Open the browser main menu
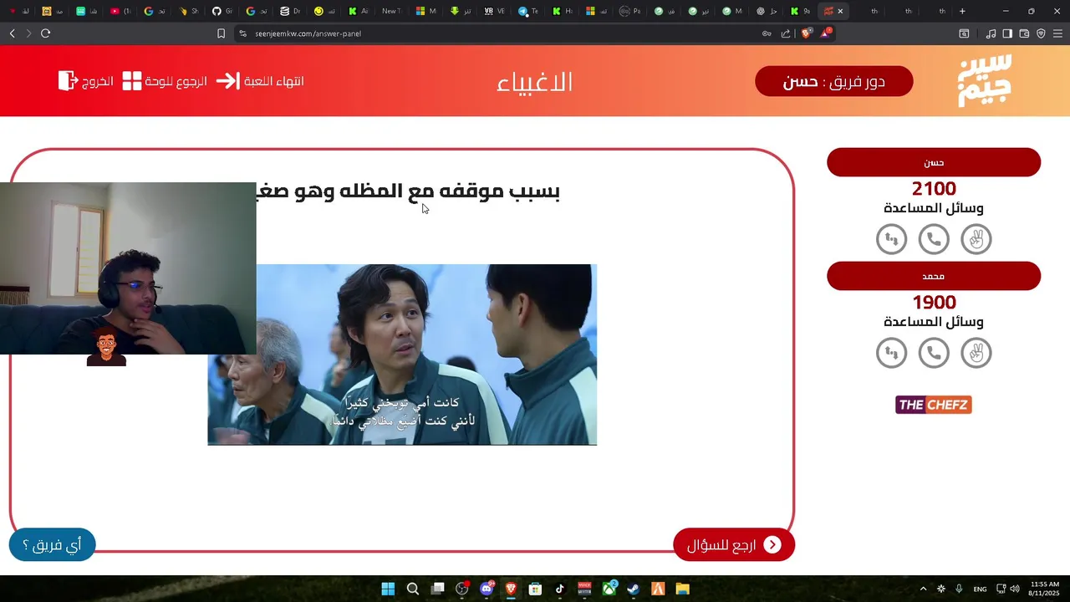This screenshot has width=1070, height=602. click(x=1057, y=33)
